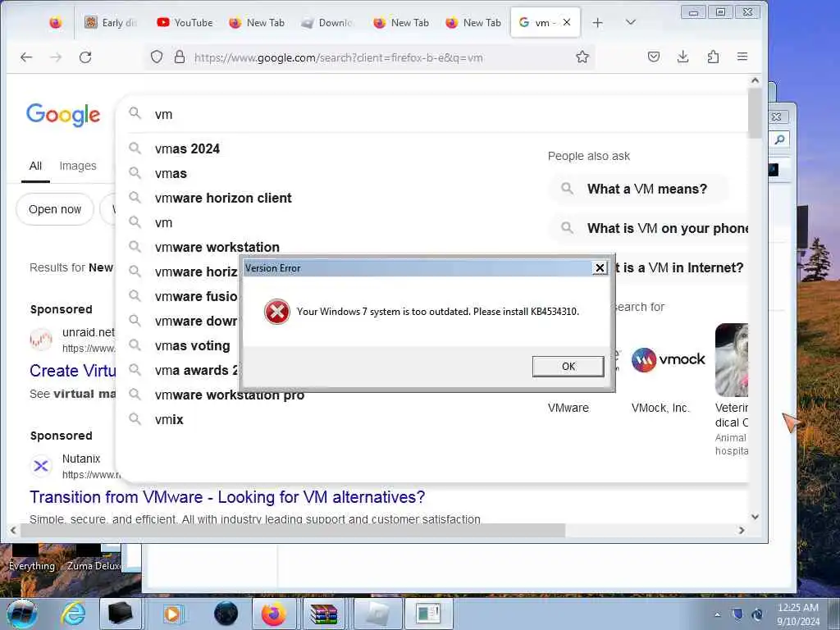840x630 pixels.
Task: Switch to the pinned Firefox tab
Action: (55, 22)
